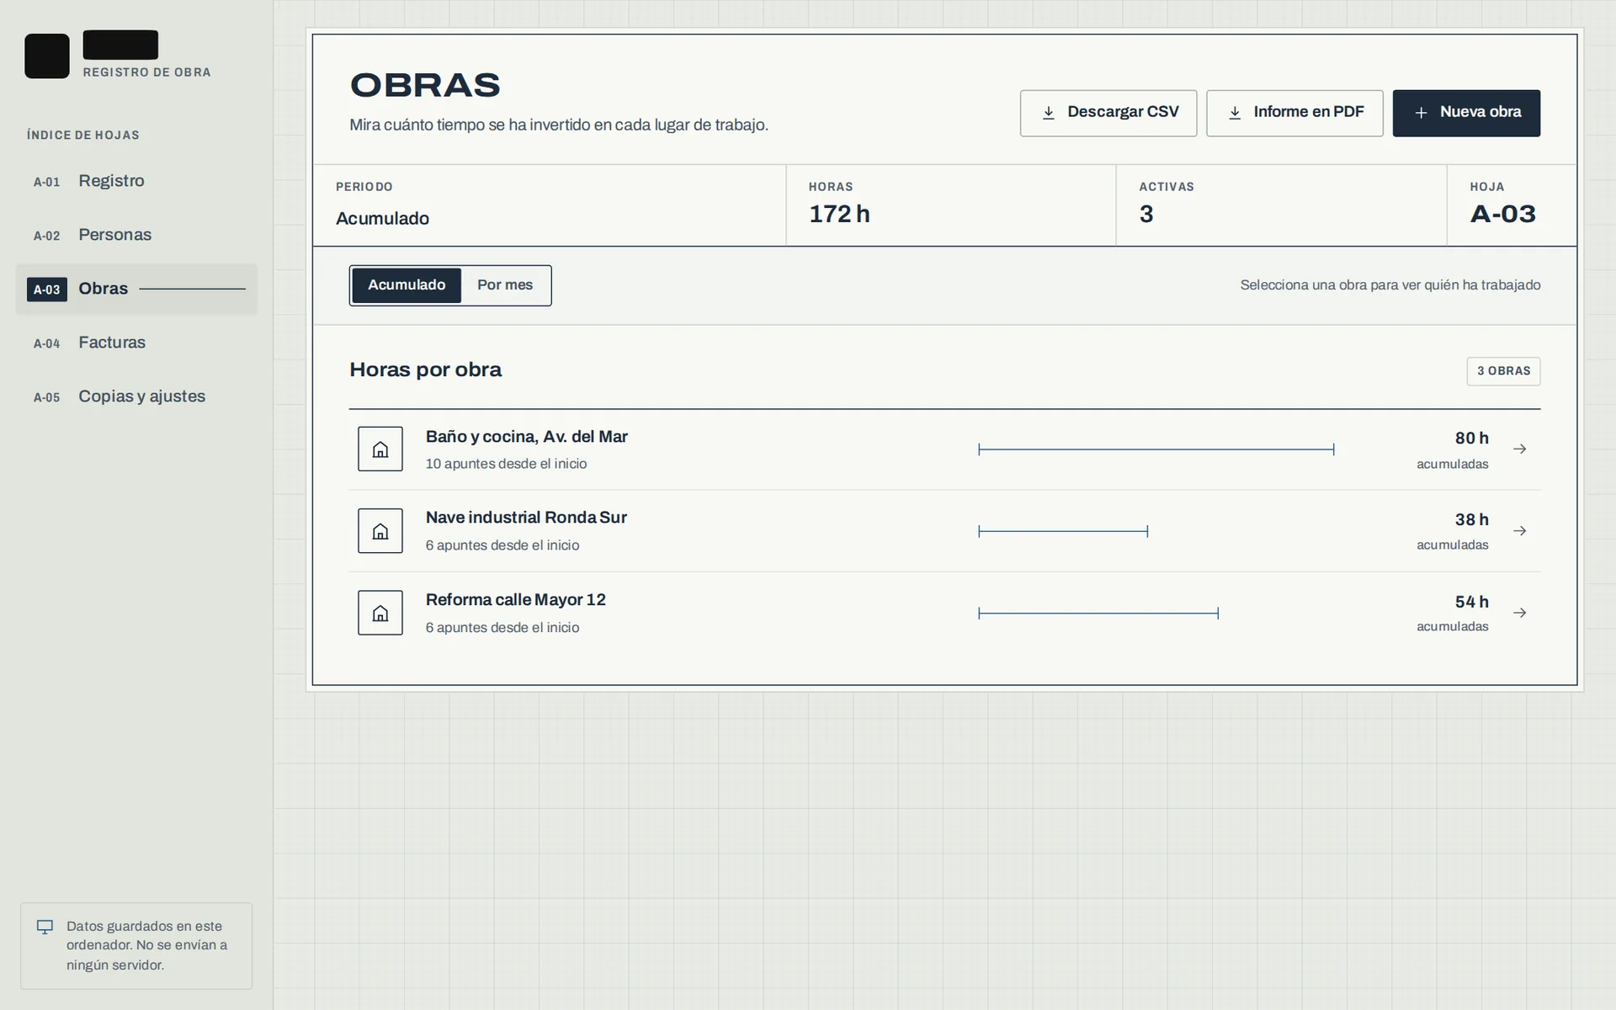Click the ACTIVAS count 3

pos(1146,215)
